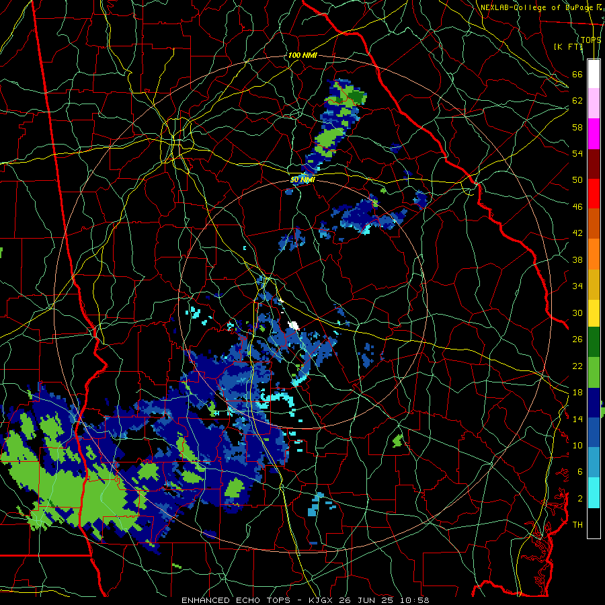Click the '54' legend value
The width and height of the screenshot is (605, 605).
577,153
